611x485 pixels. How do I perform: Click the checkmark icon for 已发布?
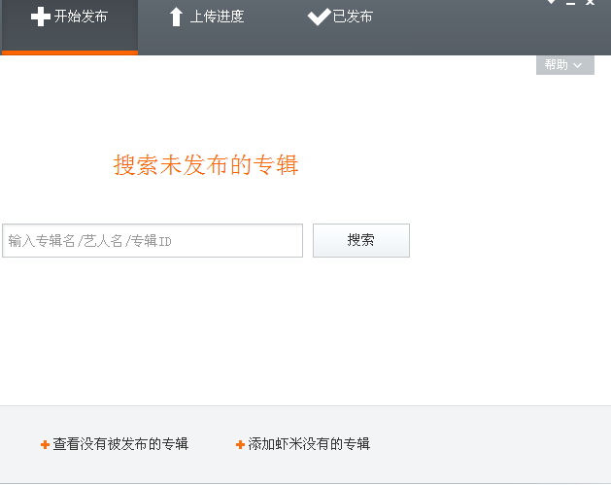coord(319,17)
